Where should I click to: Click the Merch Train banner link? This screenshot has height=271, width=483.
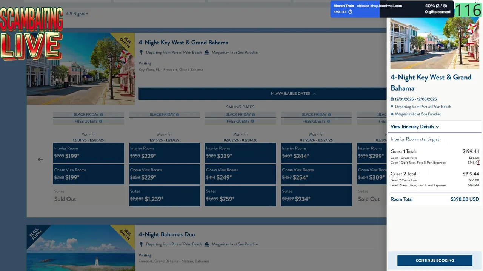[368, 6]
